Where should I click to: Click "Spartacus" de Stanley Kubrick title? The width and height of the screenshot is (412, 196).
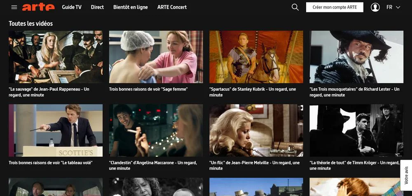(253, 92)
